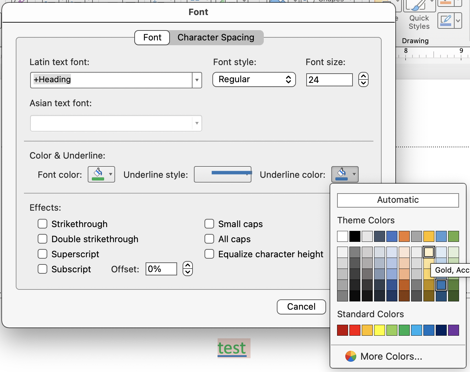Open the Font style Regular dropdown
The height and width of the screenshot is (372, 470).
(254, 79)
